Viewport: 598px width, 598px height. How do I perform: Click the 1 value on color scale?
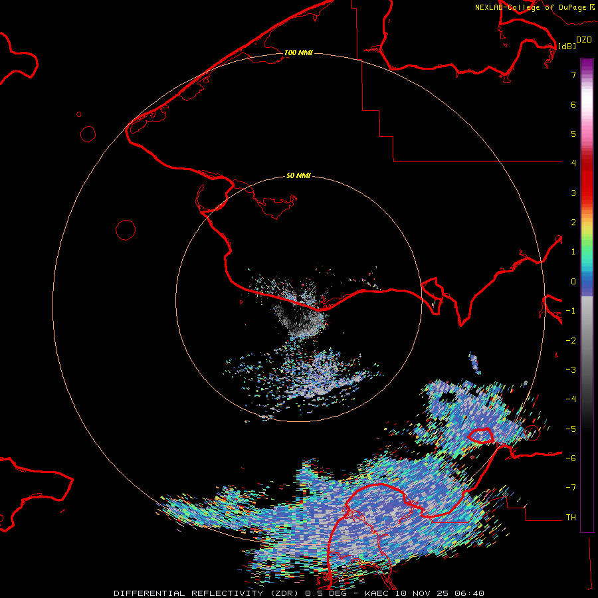573,252
